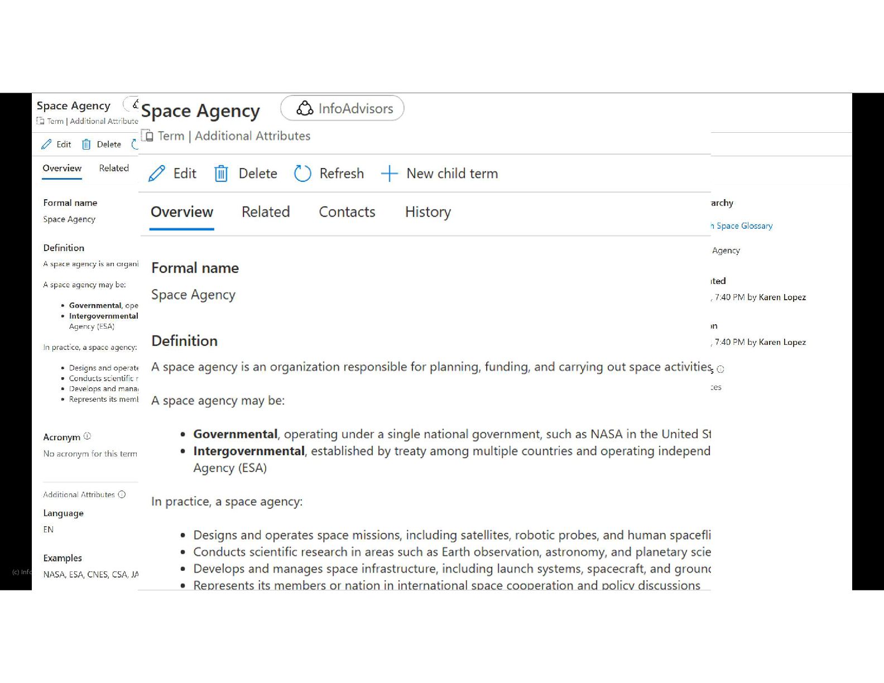Click the plus icon beside New child term
The width and height of the screenshot is (884, 683).
coord(389,174)
